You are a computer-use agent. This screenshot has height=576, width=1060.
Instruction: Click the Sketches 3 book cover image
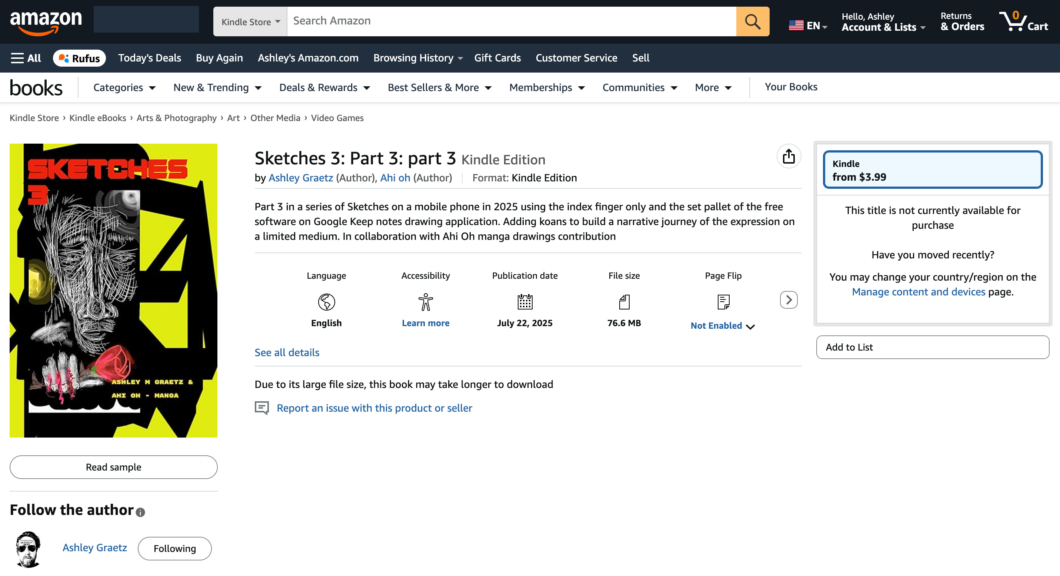[113, 290]
